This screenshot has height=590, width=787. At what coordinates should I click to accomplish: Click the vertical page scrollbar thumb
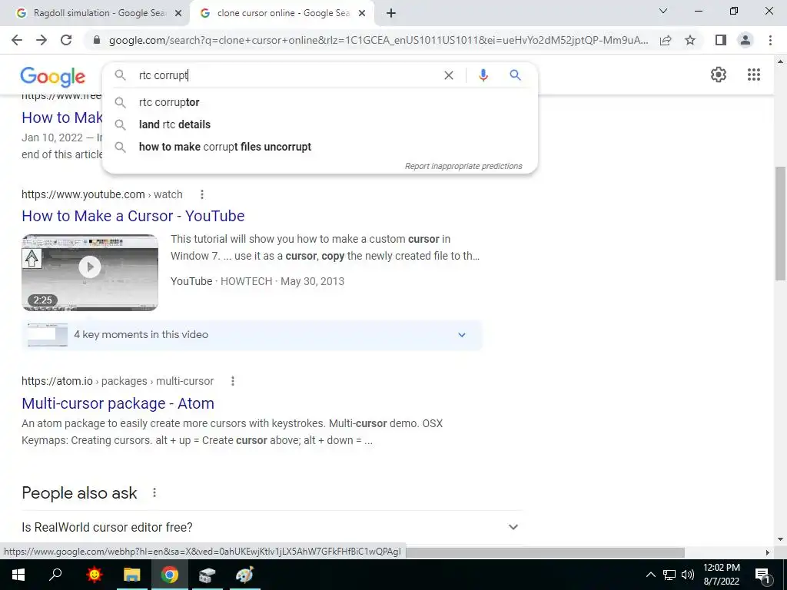point(780,224)
